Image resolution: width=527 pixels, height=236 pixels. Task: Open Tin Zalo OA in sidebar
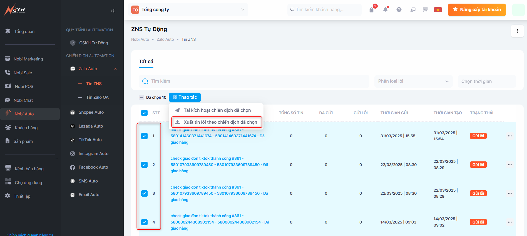point(97,97)
